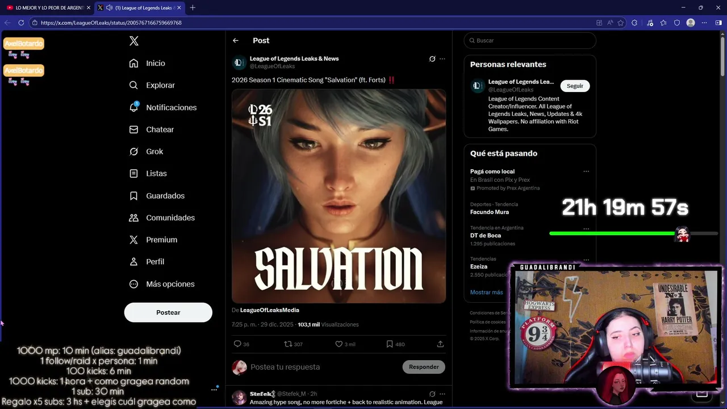The height and width of the screenshot is (409, 727).
Task: Click the Condiciones de Servicio footer link
Action: pos(490,313)
